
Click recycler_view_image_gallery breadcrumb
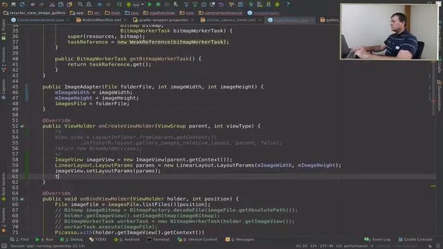[34, 12]
